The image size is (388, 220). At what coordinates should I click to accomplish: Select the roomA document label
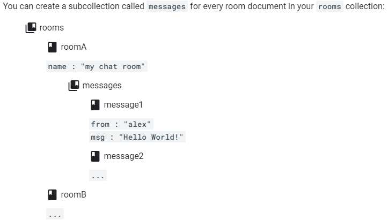tap(74, 47)
